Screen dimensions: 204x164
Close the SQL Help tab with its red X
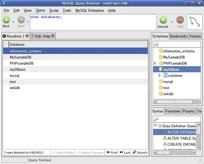click(x=53, y=36)
